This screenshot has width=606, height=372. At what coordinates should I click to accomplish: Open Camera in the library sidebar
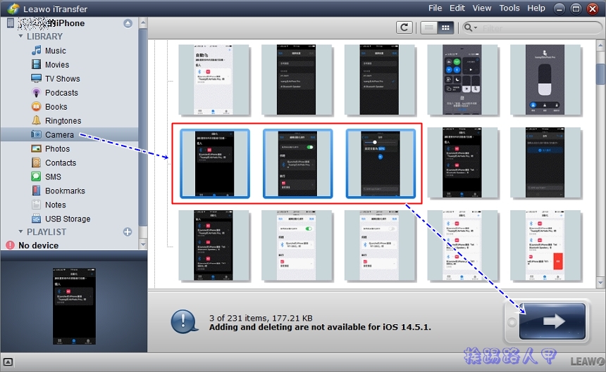59,134
